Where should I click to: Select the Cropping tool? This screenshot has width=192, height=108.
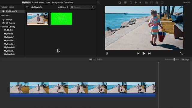[130, 2]
